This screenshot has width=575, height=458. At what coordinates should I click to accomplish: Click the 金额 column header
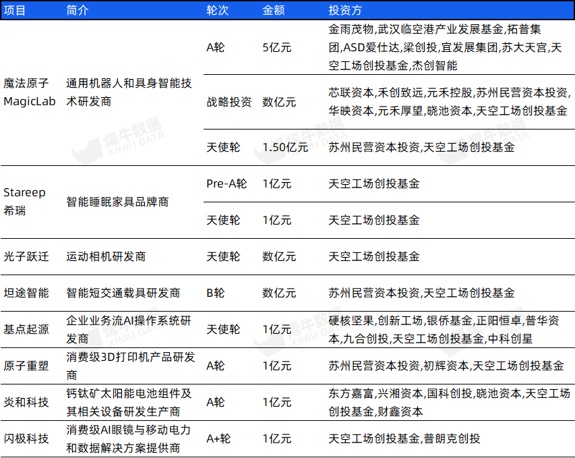click(x=274, y=10)
